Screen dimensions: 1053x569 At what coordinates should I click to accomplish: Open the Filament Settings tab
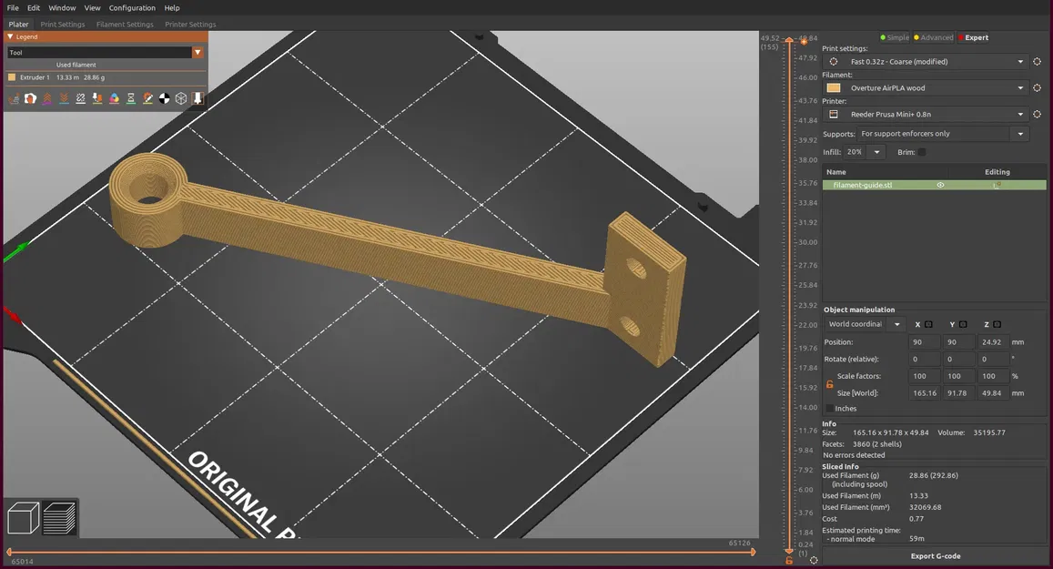[125, 25]
